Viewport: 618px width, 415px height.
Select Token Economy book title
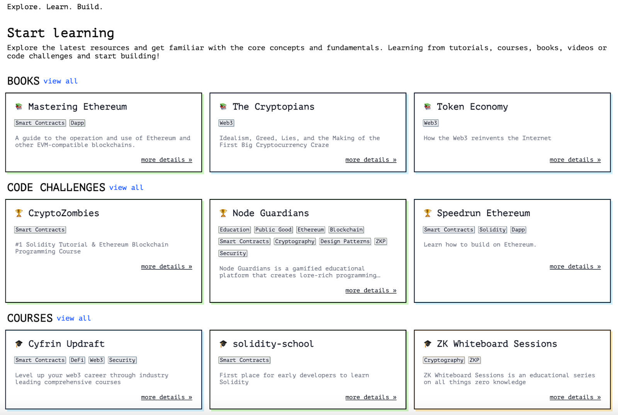tap(472, 107)
